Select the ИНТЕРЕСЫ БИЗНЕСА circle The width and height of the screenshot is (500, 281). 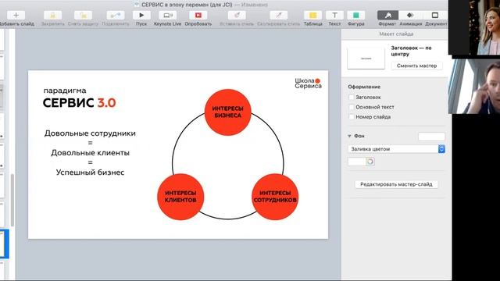coord(227,112)
